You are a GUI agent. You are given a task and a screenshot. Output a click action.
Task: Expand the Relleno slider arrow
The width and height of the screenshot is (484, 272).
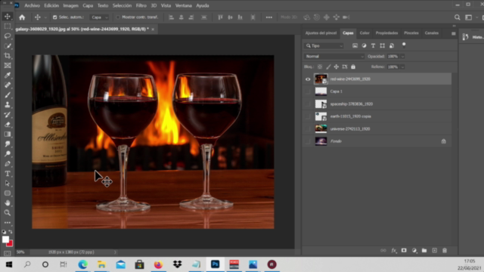point(402,67)
